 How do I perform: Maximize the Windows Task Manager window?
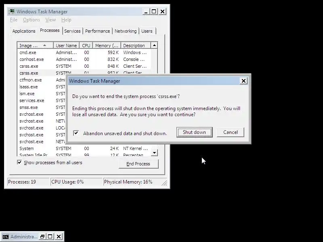154,12
